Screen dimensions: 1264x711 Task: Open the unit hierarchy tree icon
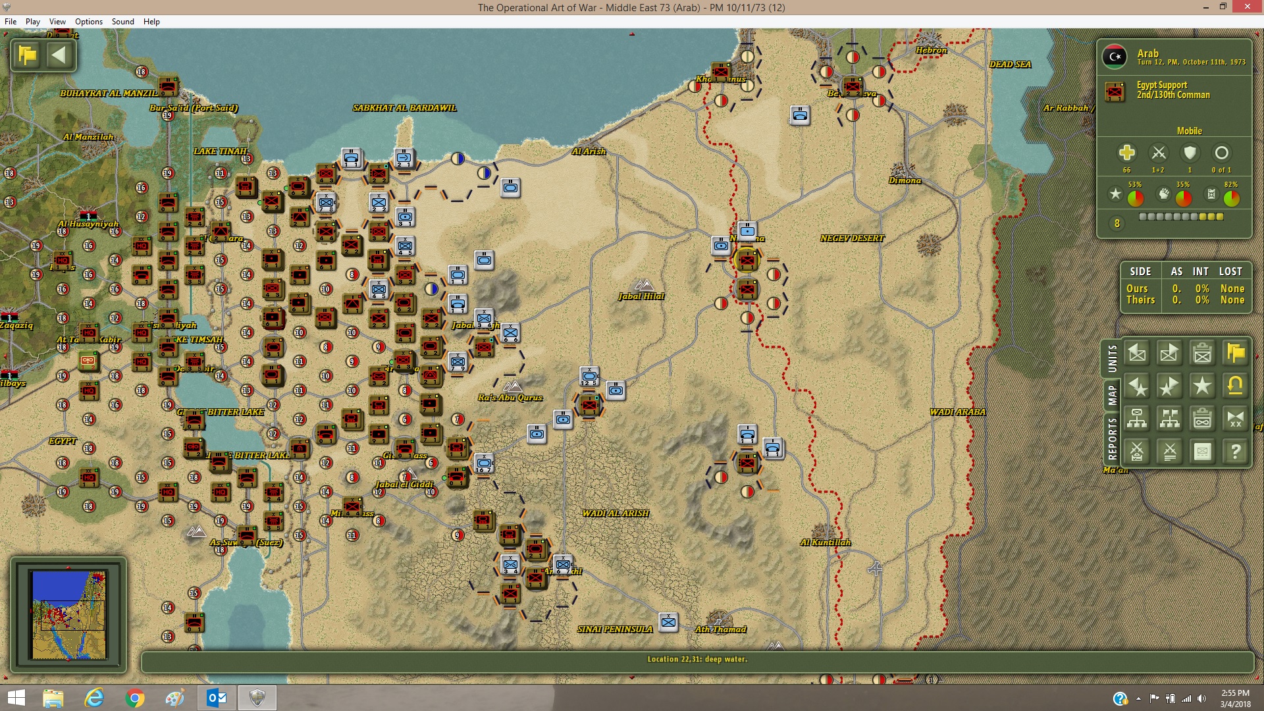pos(1137,419)
